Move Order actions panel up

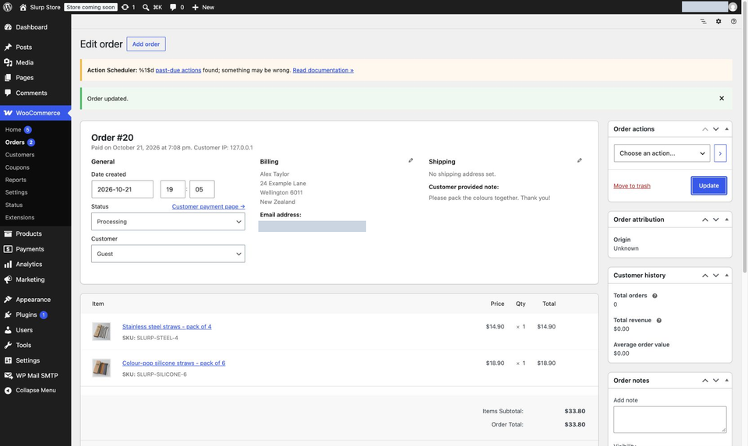coord(705,129)
